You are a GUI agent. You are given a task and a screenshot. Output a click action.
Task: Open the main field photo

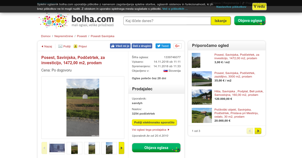click(83, 108)
